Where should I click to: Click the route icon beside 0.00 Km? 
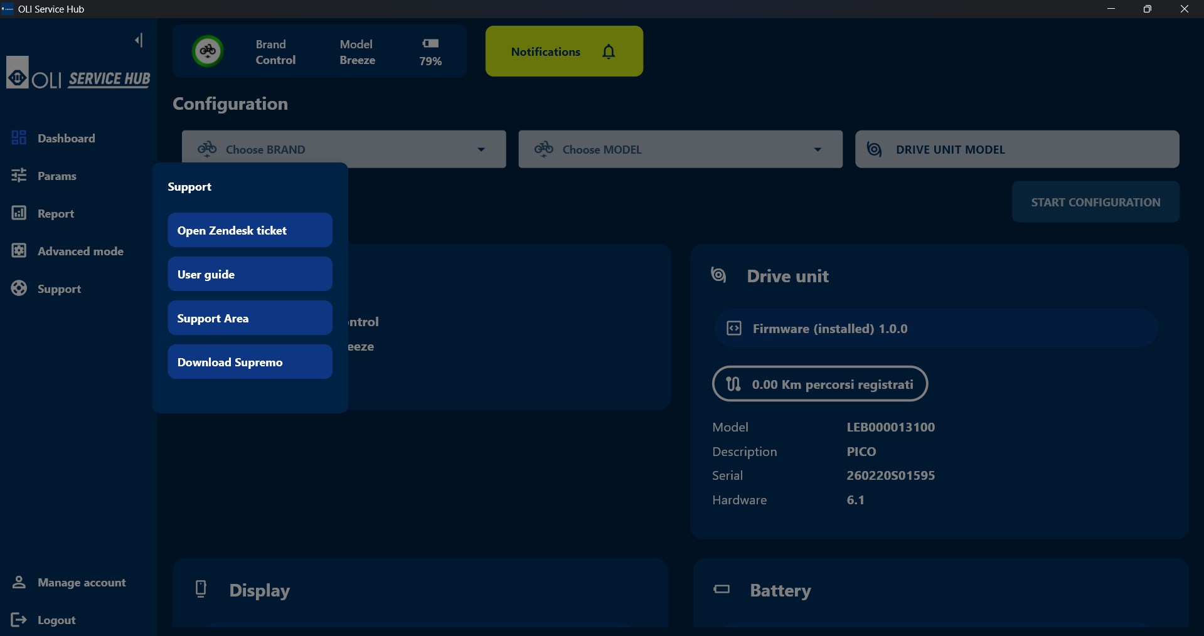point(733,384)
